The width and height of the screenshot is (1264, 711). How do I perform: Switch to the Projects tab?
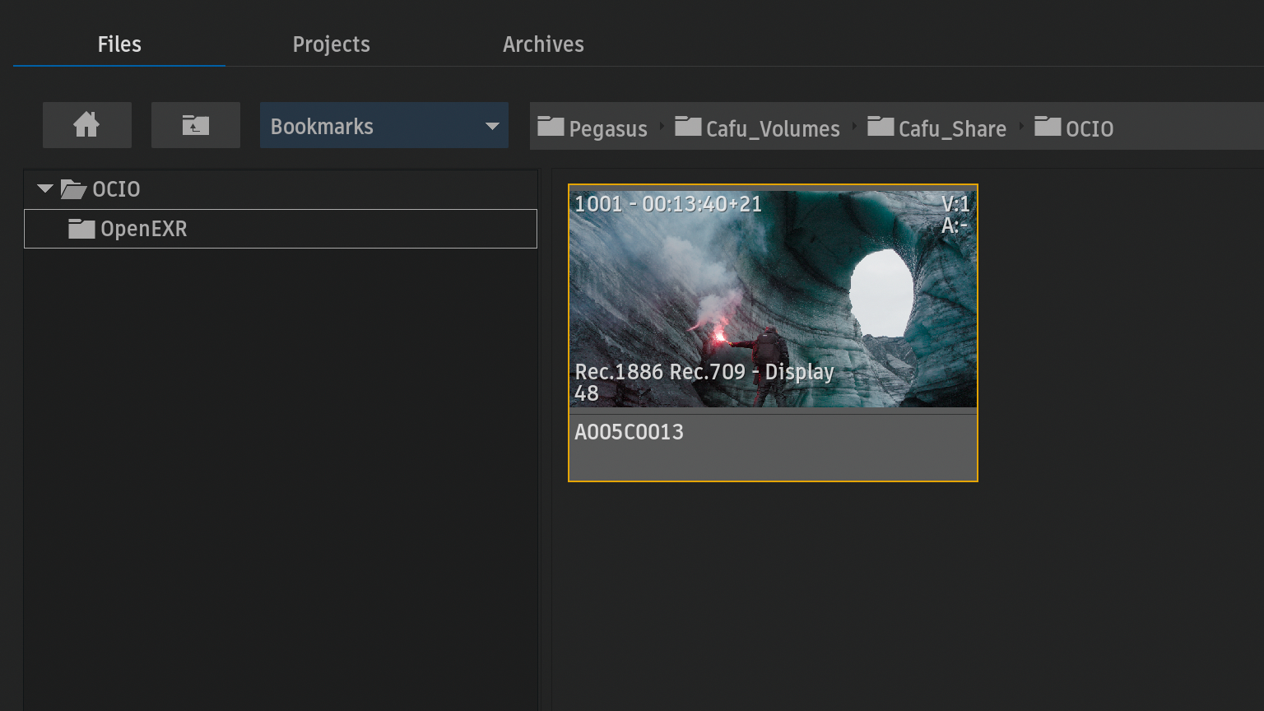[x=331, y=44]
